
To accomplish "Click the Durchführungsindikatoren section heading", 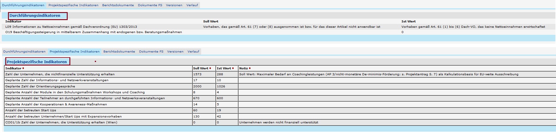I will (x=35, y=16).
